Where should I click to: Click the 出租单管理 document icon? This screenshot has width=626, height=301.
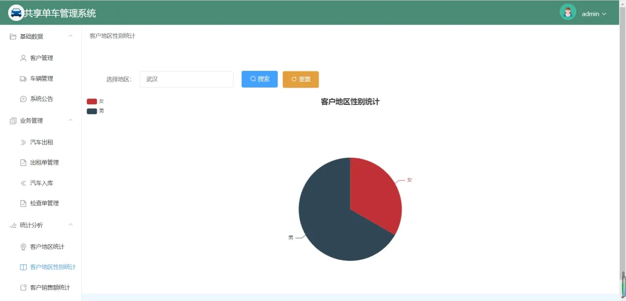tap(23, 162)
